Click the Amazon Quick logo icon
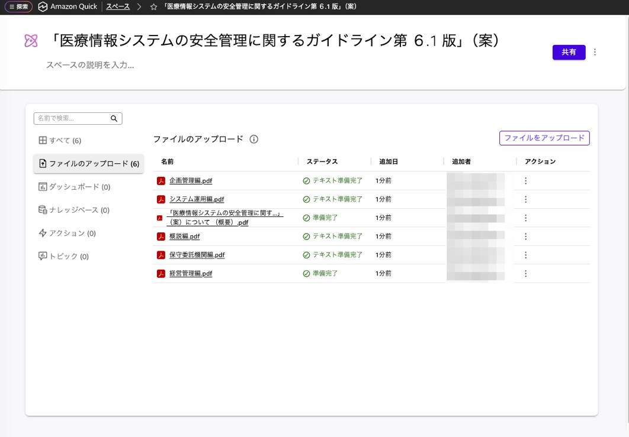Viewport: 629px width, 437px height. pyautogui.click(x=41, y=7)
